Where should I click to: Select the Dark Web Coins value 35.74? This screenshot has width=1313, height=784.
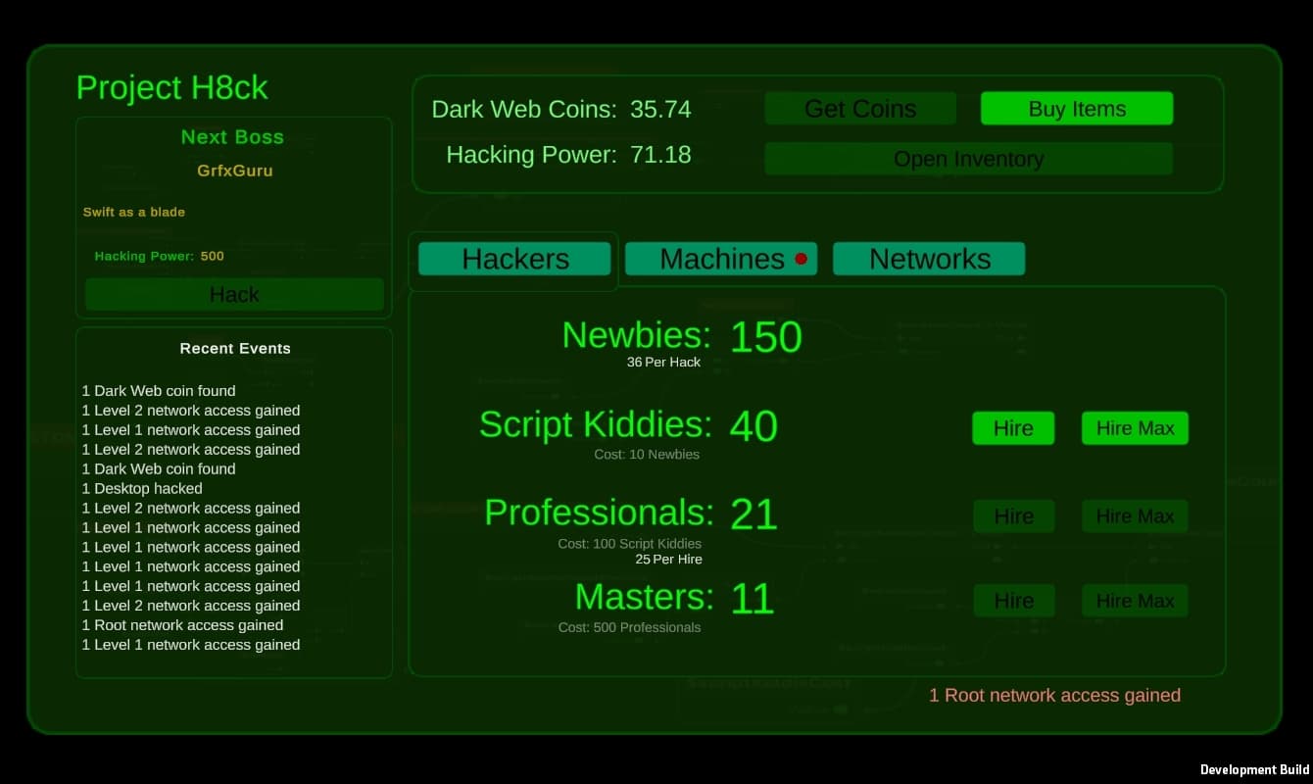[660, 110]
